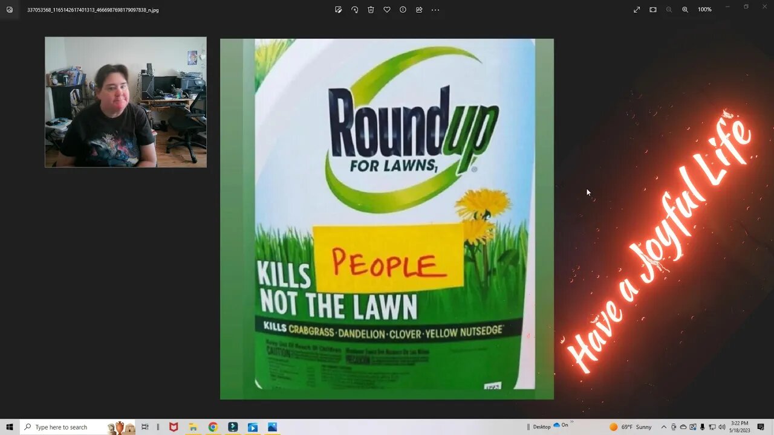Click the search highlights artwork in search box
The image size is (774, 435).
121,428
